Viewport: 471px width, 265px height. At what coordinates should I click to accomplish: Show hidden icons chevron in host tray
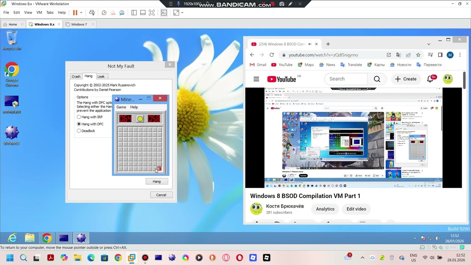362,258
